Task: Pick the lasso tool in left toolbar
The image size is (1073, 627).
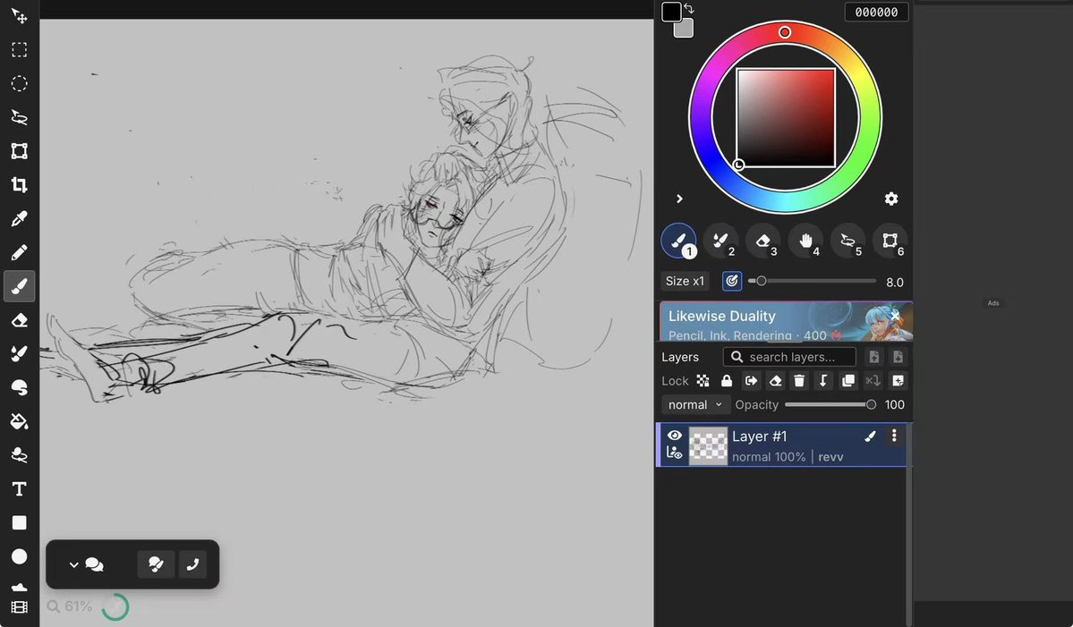Action: 19,117
